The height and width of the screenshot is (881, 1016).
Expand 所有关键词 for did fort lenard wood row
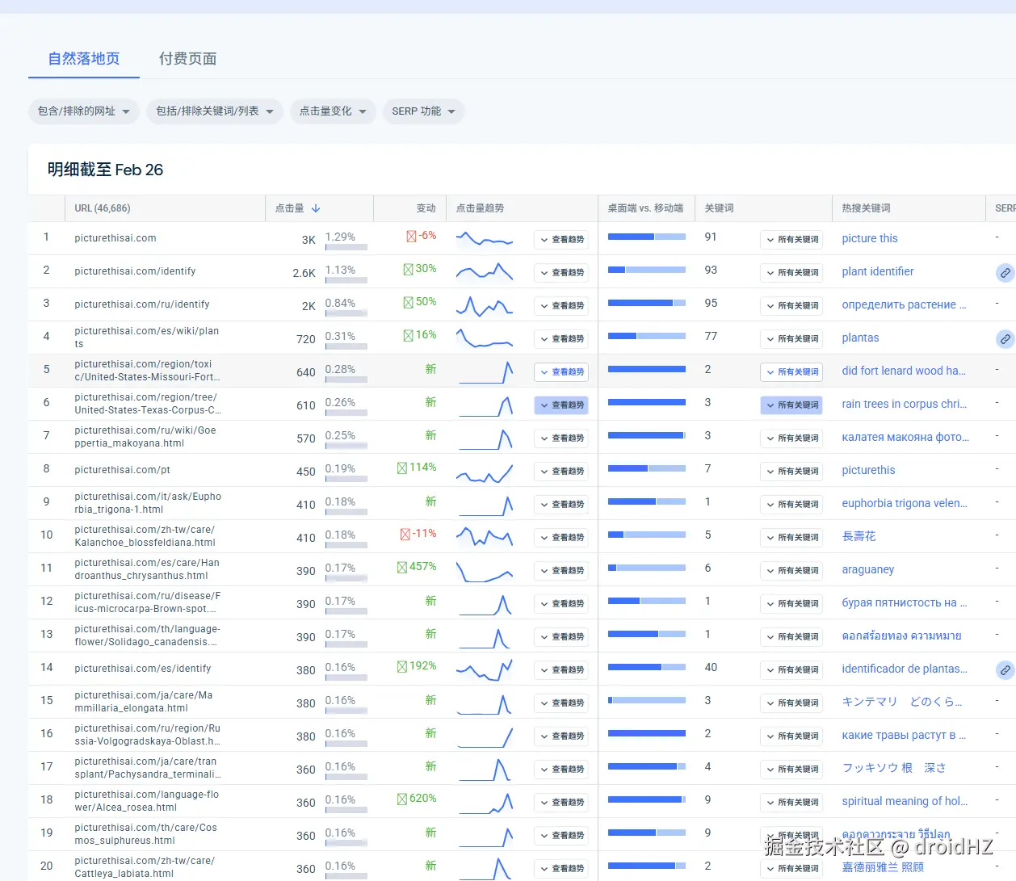pyautogui.click(x=791, y=372)
